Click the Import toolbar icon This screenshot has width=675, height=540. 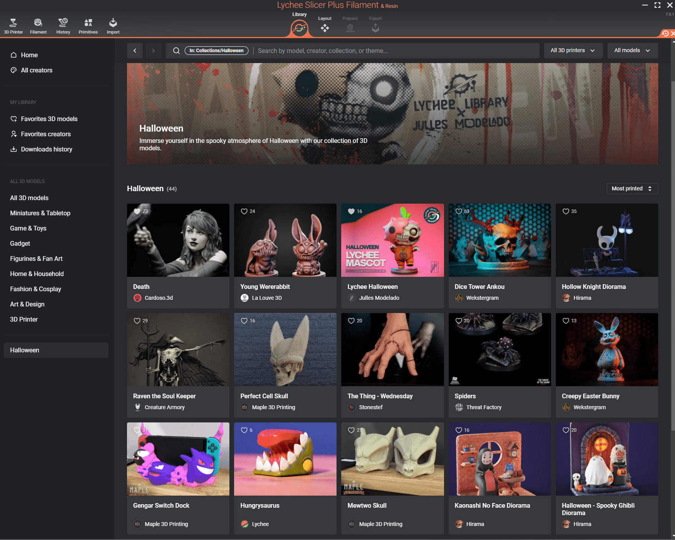coord(113,26)
